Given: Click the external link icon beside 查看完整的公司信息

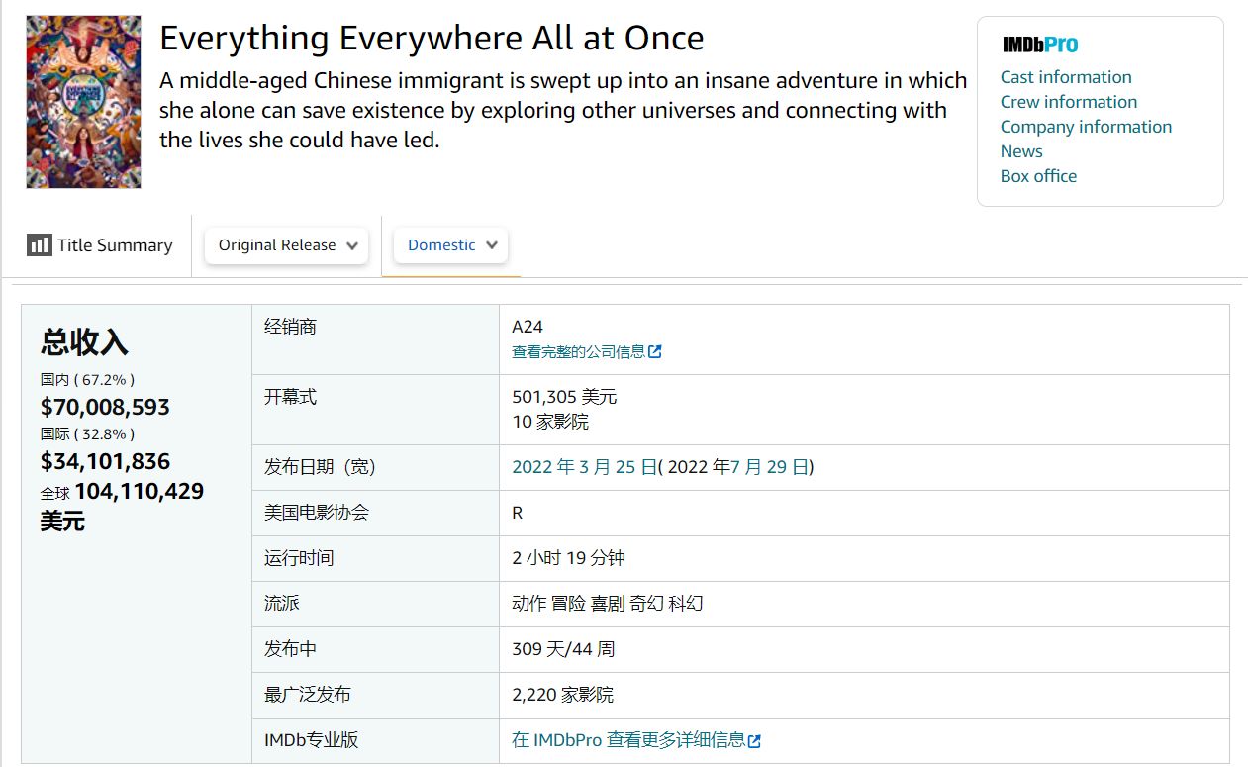Looking at the screenshot, I should coord(654,351).
